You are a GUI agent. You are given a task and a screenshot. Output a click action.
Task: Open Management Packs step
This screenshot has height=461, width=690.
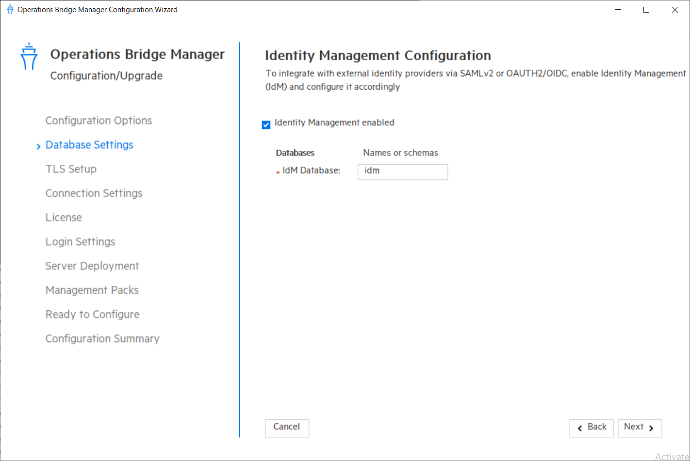point(92,290)
